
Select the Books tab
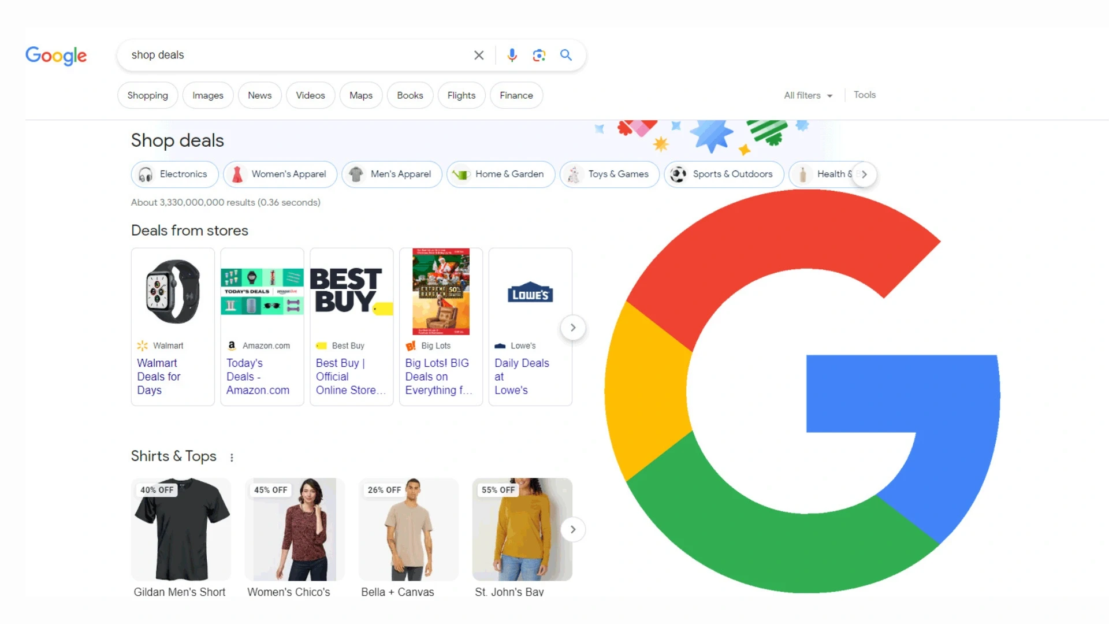click(410, 95)
